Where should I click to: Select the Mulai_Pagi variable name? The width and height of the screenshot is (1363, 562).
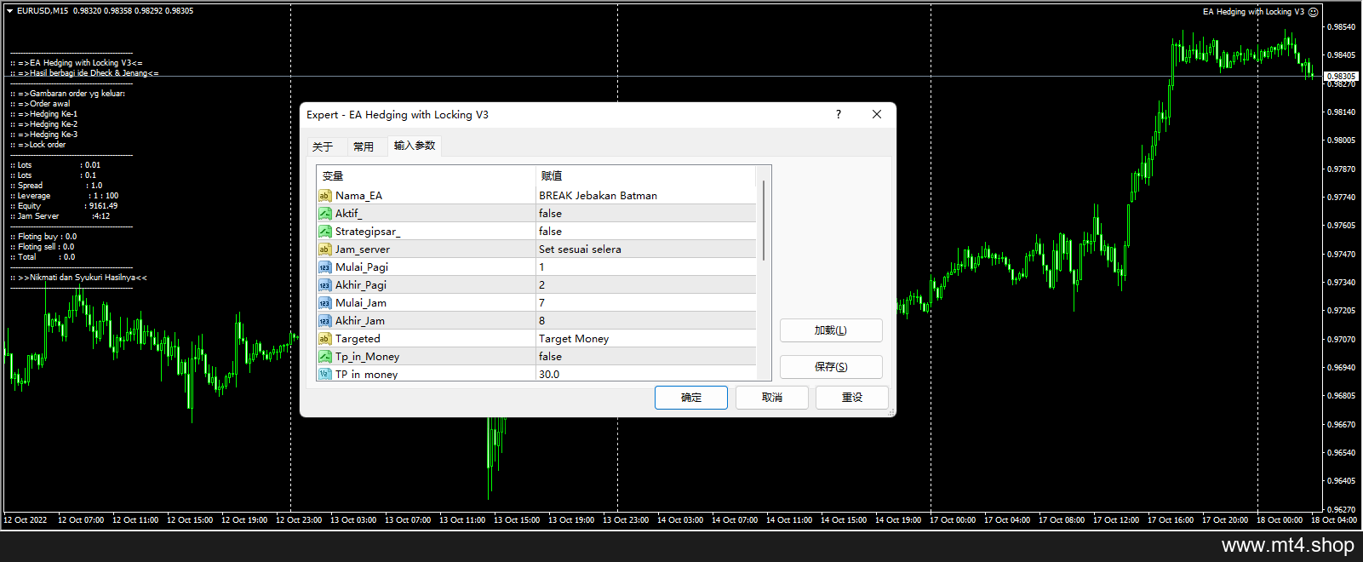(x=362, y=267)
